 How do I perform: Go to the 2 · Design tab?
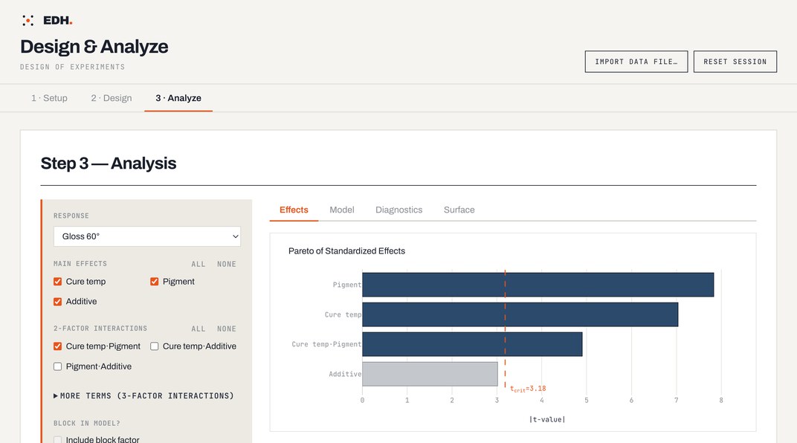tap(112, 98)
